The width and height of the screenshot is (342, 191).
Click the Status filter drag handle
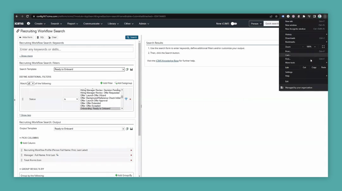23,99
